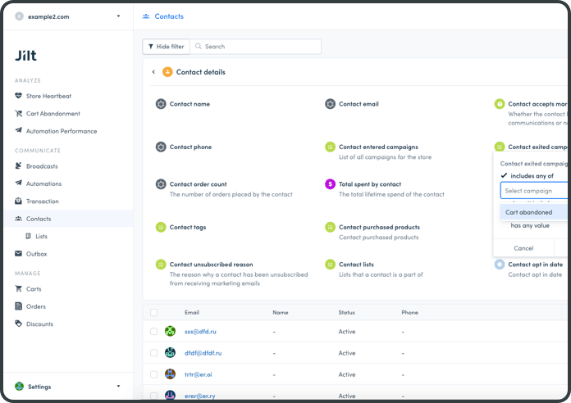Open the Select campaign combo box
The image size is (571, 403).
pyautogui.click(x=534, y=191)
